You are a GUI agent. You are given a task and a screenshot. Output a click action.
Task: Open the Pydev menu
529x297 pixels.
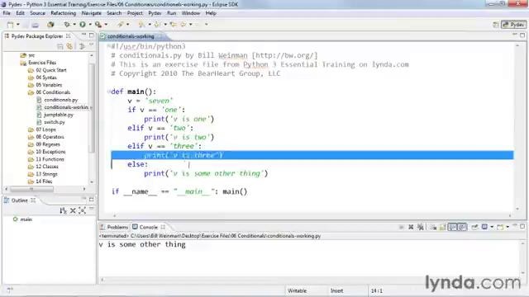click(155, 13)
